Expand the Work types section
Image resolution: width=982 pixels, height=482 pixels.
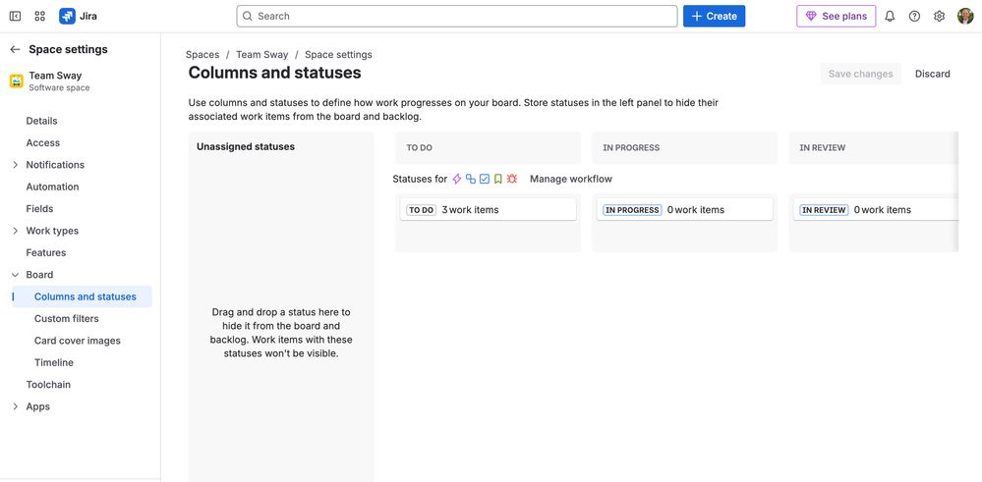coord(15,231)
